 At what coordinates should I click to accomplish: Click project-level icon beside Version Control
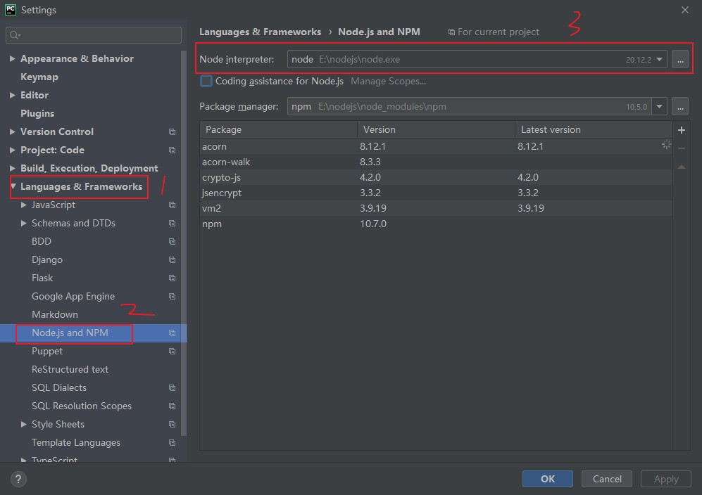click(x=172, y=132)
